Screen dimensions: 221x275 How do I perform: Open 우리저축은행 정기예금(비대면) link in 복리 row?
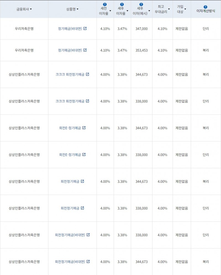(x=70, y=50)
